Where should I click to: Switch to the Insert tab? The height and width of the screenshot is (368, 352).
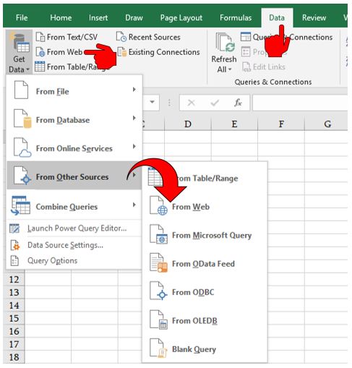[98, 17]
